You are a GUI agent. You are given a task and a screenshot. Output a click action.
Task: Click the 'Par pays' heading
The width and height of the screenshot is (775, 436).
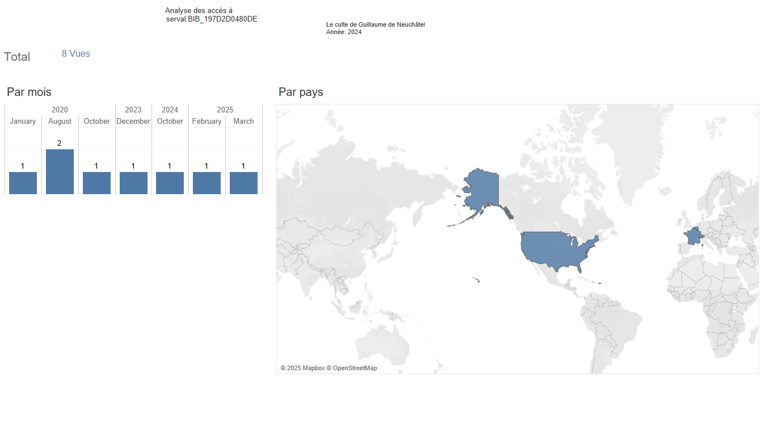click(301, 92)
